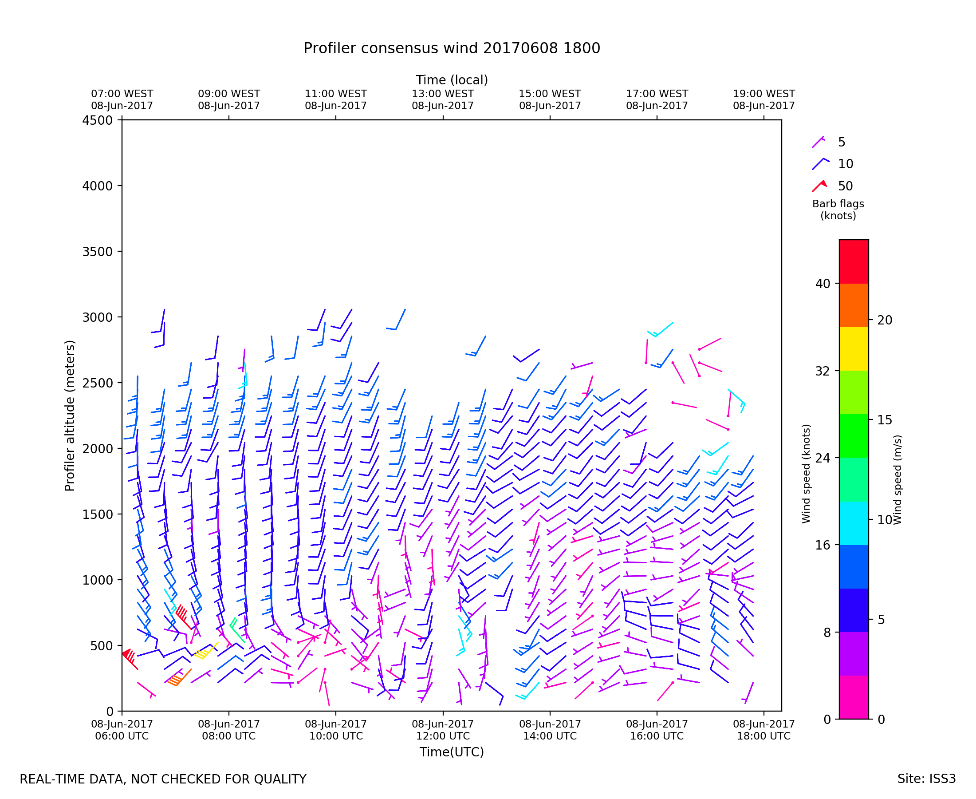Click the 5-knot purple barb legend icon
Image resolution: width=976 pixels, height=799 pixels.
818,142
